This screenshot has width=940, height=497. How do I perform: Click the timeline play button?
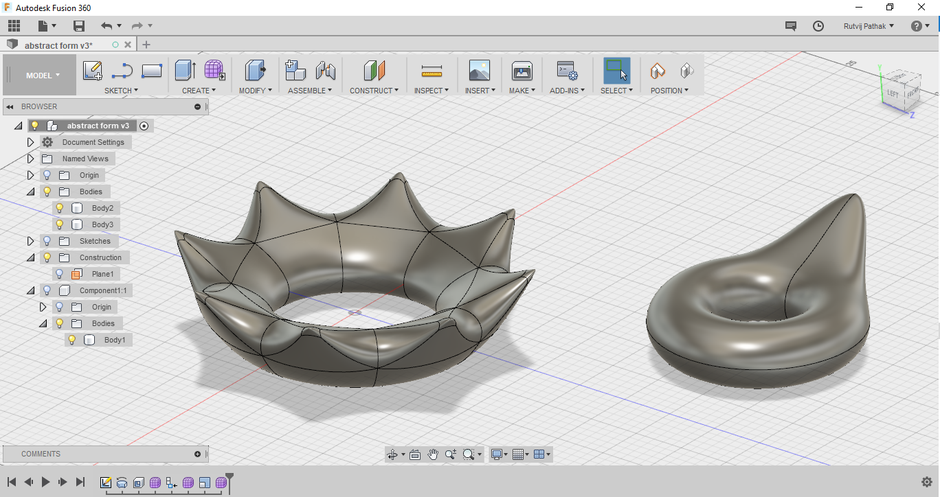coord(45,482)
